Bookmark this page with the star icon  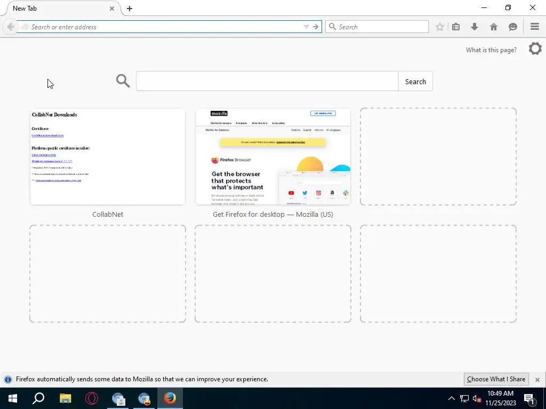tap(440, 27)
